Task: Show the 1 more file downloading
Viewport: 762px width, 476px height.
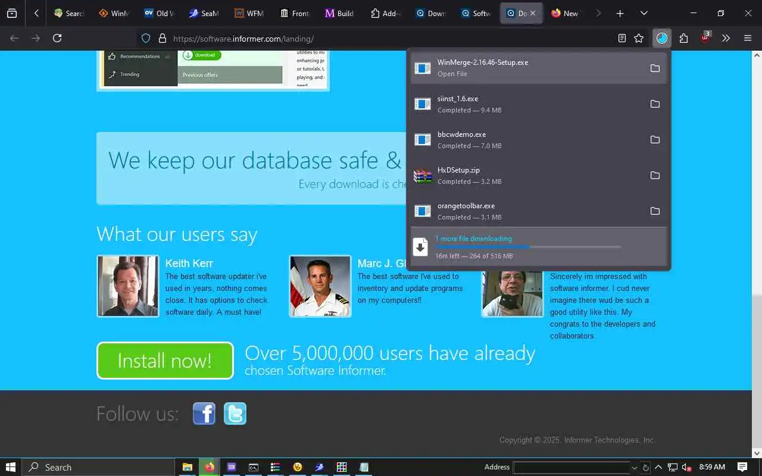Action: (x=473, y=239)
